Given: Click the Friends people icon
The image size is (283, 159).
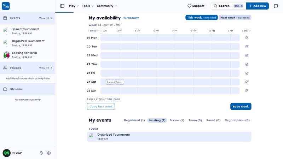Looking at the screenshot, I should point(5,68).
